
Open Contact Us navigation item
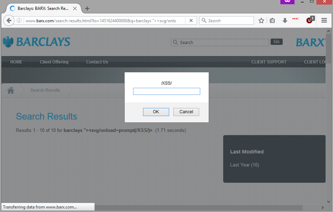[97, 62]
